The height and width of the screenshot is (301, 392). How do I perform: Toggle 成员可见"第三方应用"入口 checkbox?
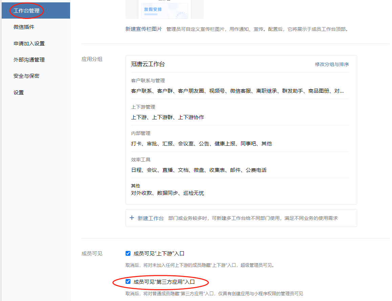pos(128,281)
